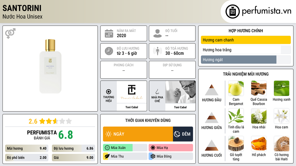Click the calendar icon beside Năm ra mắt
Viewport: 296px width, 166px height.
(x=109, y=33)
